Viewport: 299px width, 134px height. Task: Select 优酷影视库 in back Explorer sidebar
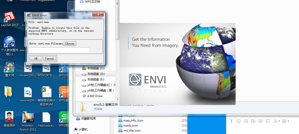(86, 119)
